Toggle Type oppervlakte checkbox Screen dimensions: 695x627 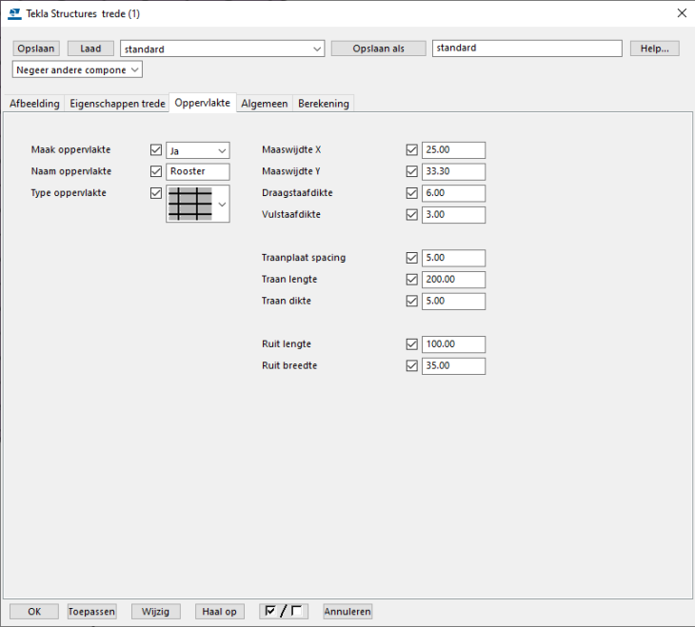pyautogui.click(x=156, y=193)
